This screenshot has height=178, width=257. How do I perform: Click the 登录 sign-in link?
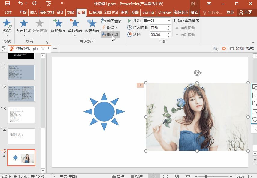230,12
